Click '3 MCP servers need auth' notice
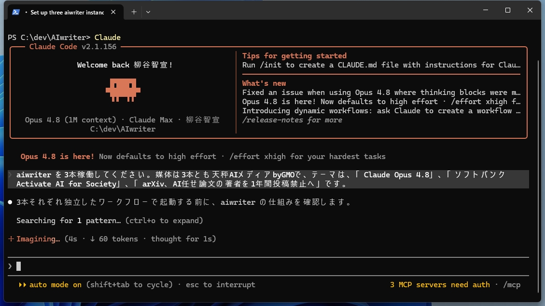The image size is (545, 306). [x=440, y=285]
